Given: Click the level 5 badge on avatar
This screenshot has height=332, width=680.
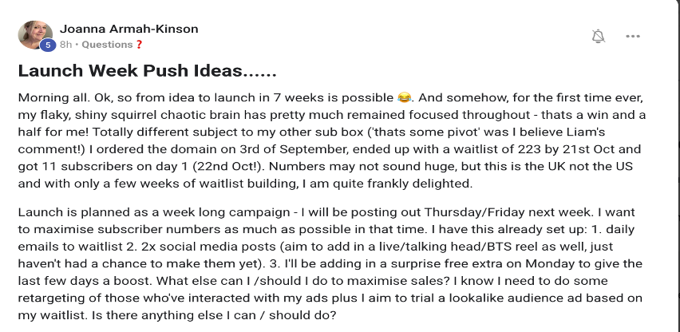Looking at the screenshot, I should click(47, 45).
